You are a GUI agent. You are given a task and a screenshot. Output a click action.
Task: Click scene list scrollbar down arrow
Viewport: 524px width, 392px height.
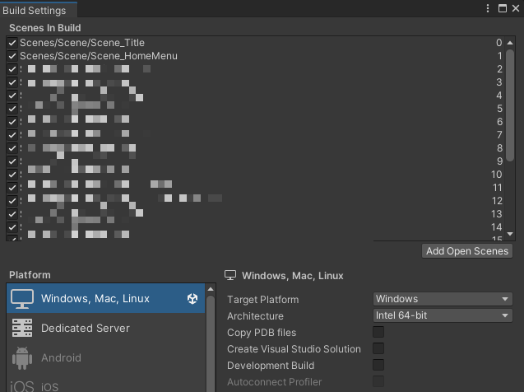(x=510, y=234)
